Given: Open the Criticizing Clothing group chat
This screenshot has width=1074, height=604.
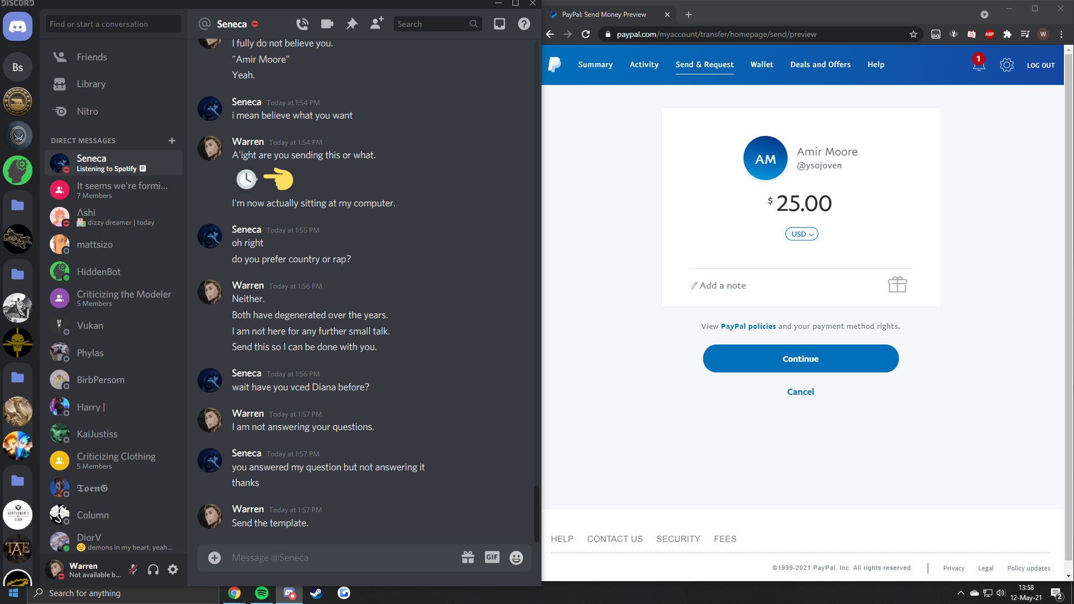Looking at the screenshot, I should click(114, 461).
